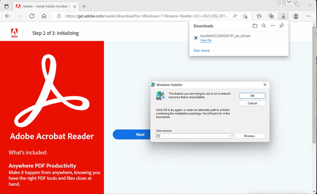The image size is (317, 194).
Task: Click the What's included: text
Action: coord(28,152)
